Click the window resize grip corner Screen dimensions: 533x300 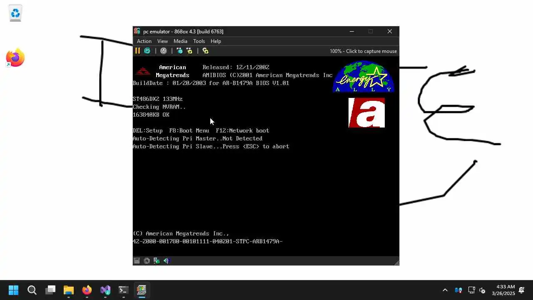[x=396, y=262]
